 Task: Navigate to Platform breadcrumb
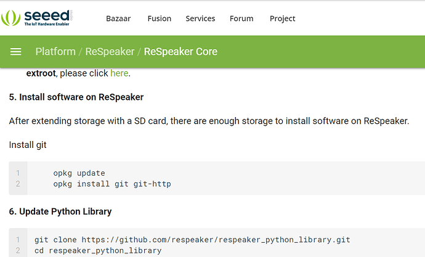pyautogui.click(x=55, y=52)
